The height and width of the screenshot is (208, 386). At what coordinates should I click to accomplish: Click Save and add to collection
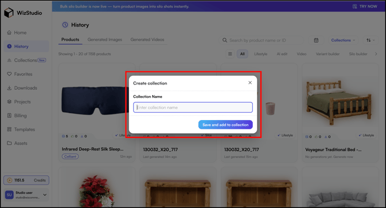(x=225, y=125)
